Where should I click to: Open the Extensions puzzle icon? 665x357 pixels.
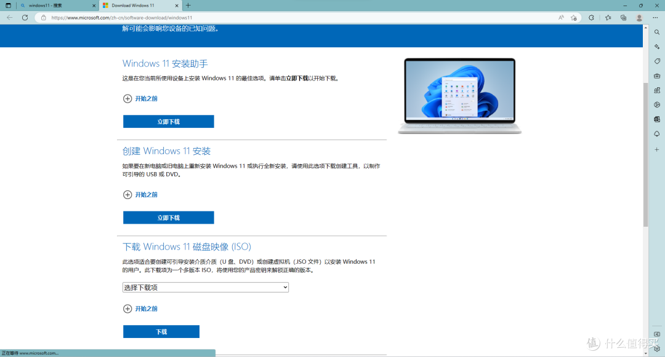point(591,18)
